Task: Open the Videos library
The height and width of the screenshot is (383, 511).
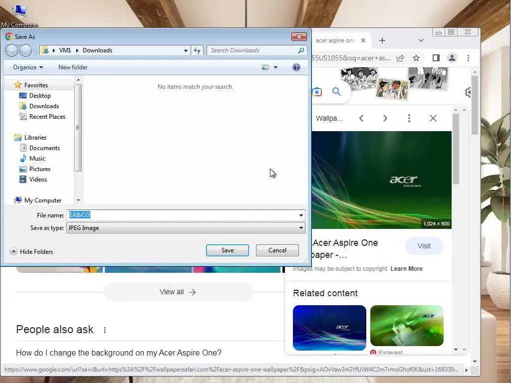Action: (38, 180)
